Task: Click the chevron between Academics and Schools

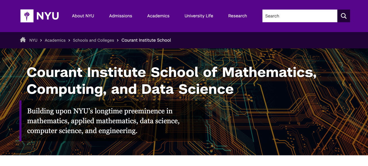Action: click(69, 40)
